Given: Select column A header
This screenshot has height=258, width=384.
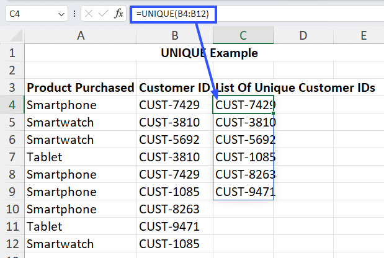Looking at the screenshot, I should click(x=81, y=35).
